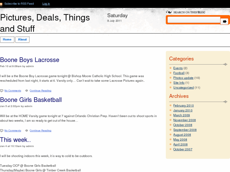This screenshot has width=230, height=172.
Task: Open the February 2010 archive
Action: 183,105
